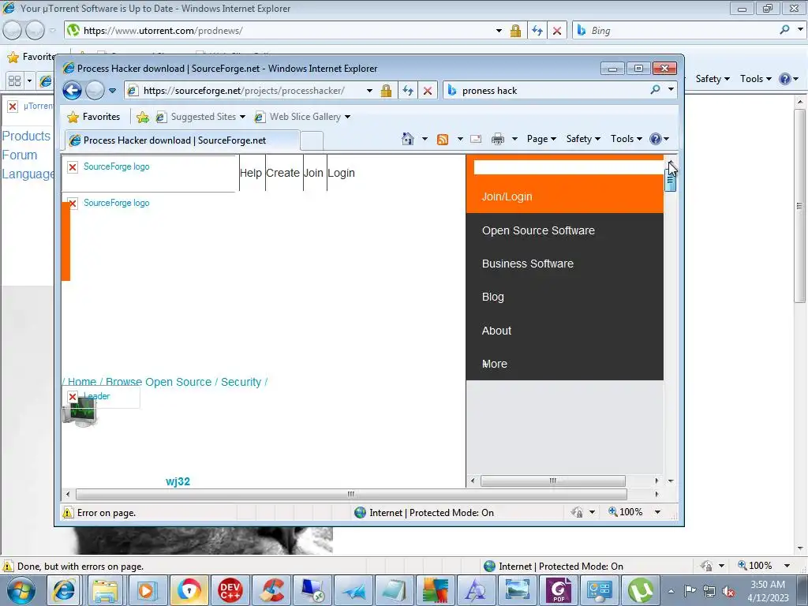Click the side menu horizontal scrollbar
The height and width of the screenshot is (606, 808).
(x=553, y=481)
